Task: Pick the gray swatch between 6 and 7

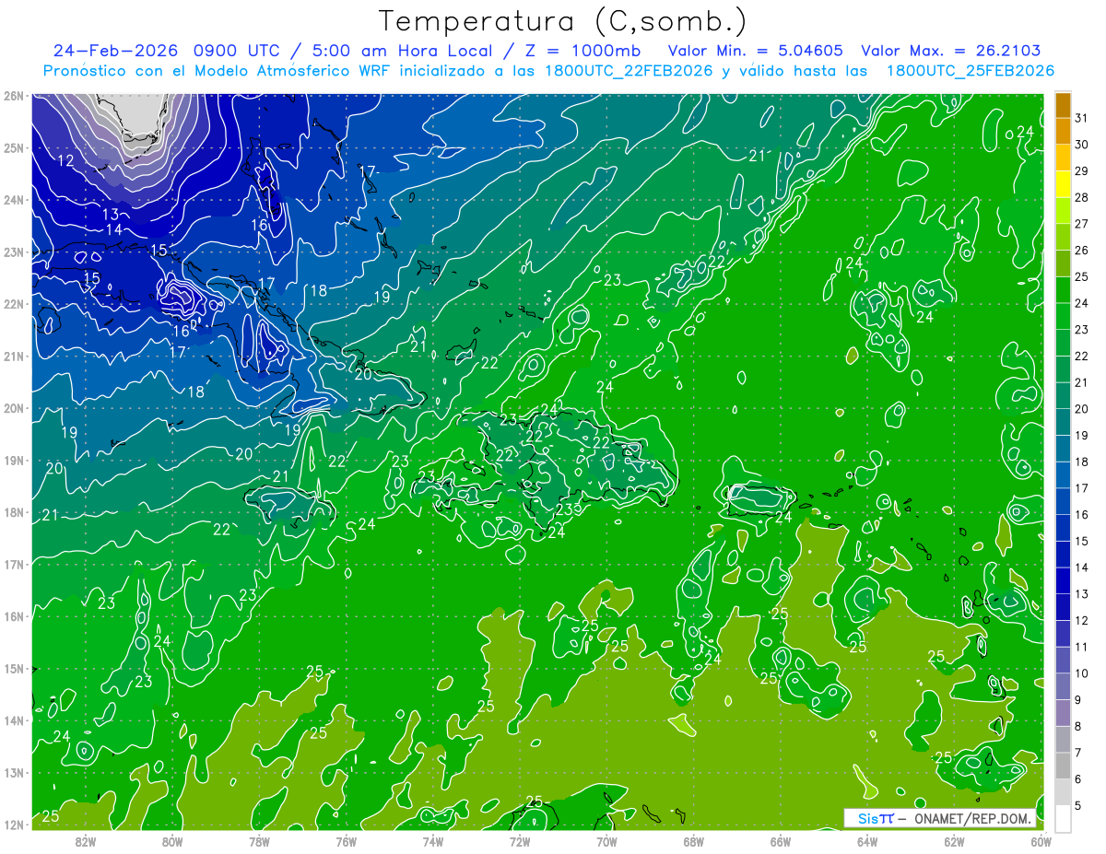Action: [1063, 766]
